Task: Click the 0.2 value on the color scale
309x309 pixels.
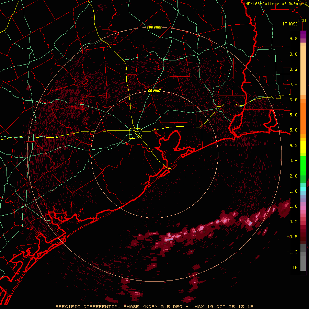Action: pos(294,222)
